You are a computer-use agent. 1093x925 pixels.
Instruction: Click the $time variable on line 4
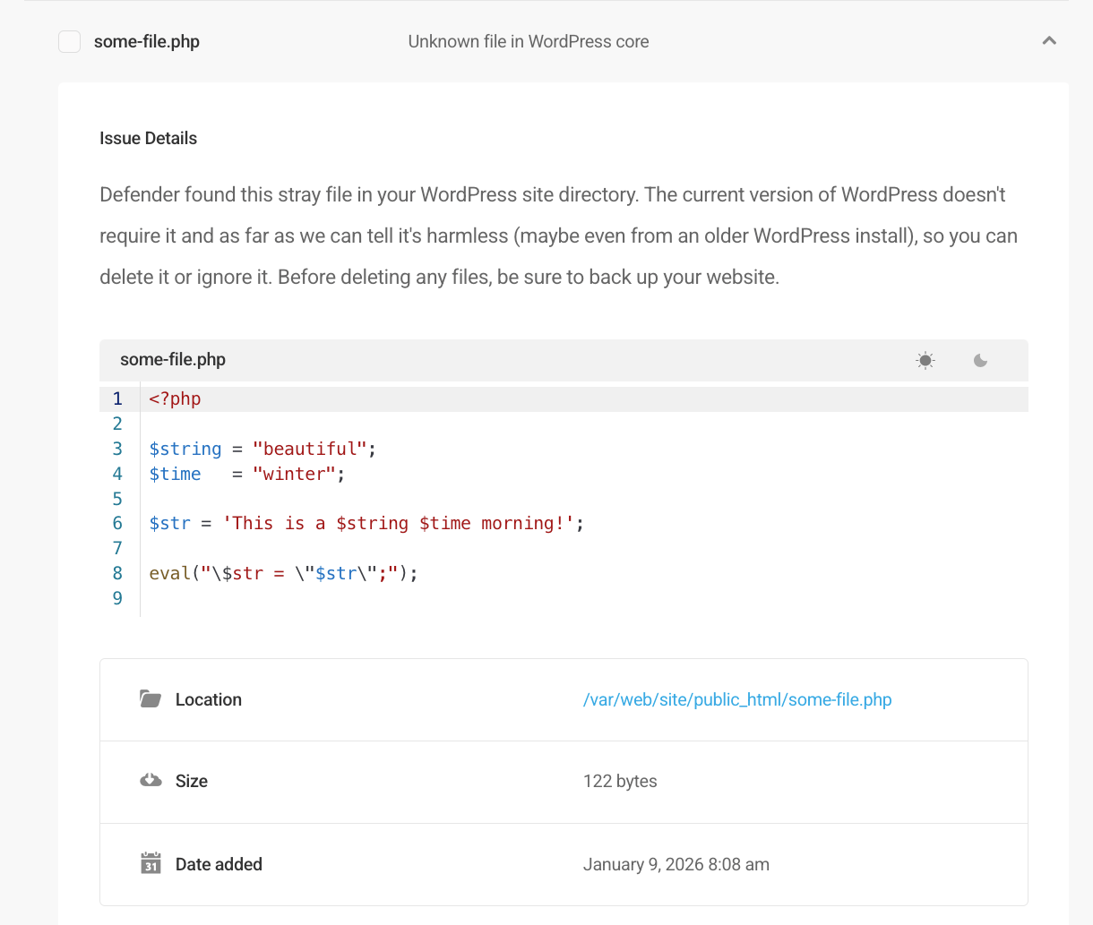175,474
